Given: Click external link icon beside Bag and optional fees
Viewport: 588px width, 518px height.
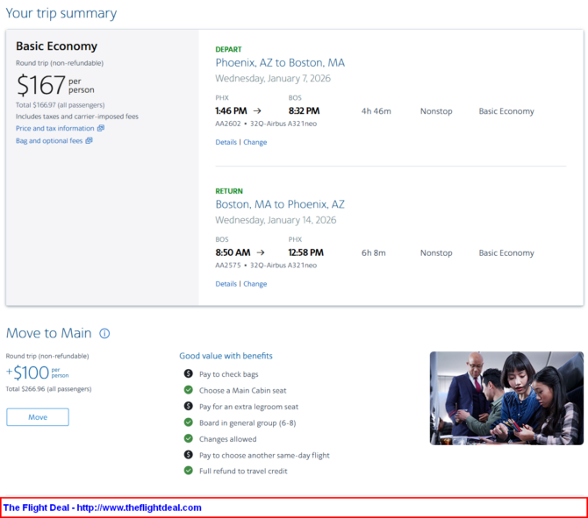Looking at the screenshot, I should coord(89,140).
